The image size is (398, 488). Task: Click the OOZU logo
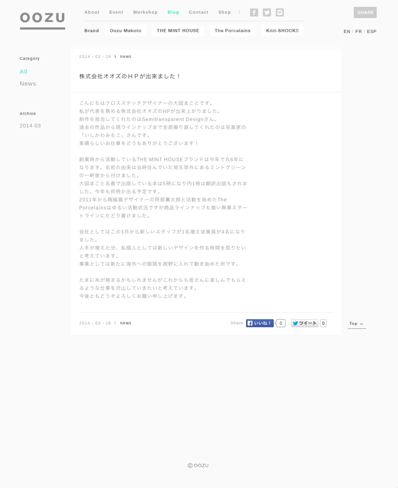click(43, 20)
